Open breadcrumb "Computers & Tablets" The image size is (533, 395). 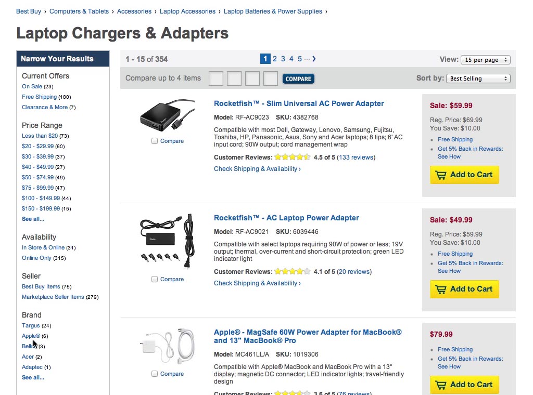pos(79,11)
